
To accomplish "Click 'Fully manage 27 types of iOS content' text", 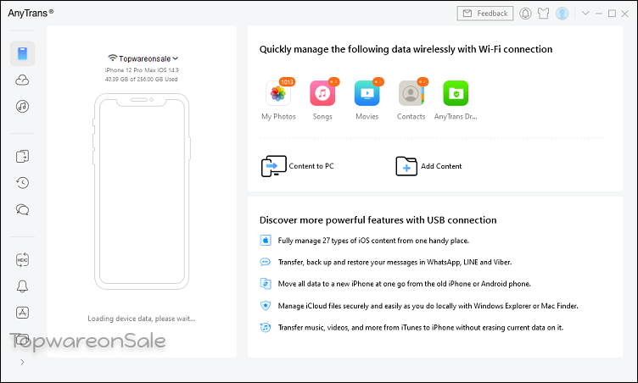I will [x=373, y=241].
